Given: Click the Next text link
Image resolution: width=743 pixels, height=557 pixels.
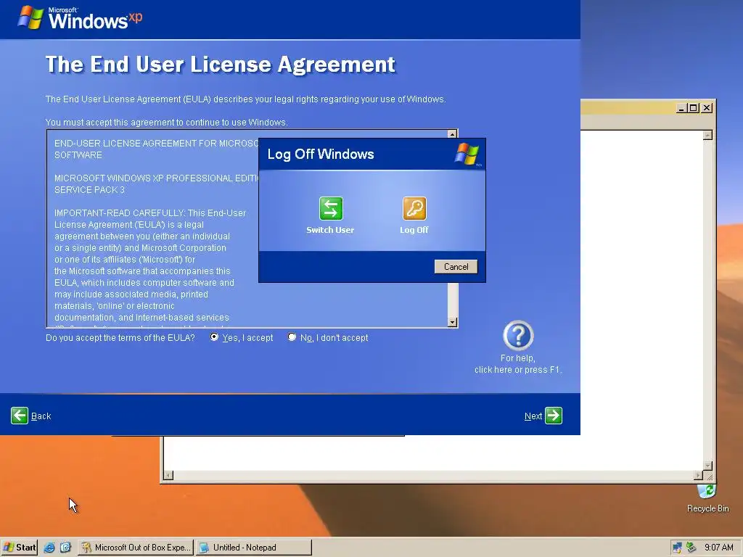Looking at the screenshot, I should point(533,416).
